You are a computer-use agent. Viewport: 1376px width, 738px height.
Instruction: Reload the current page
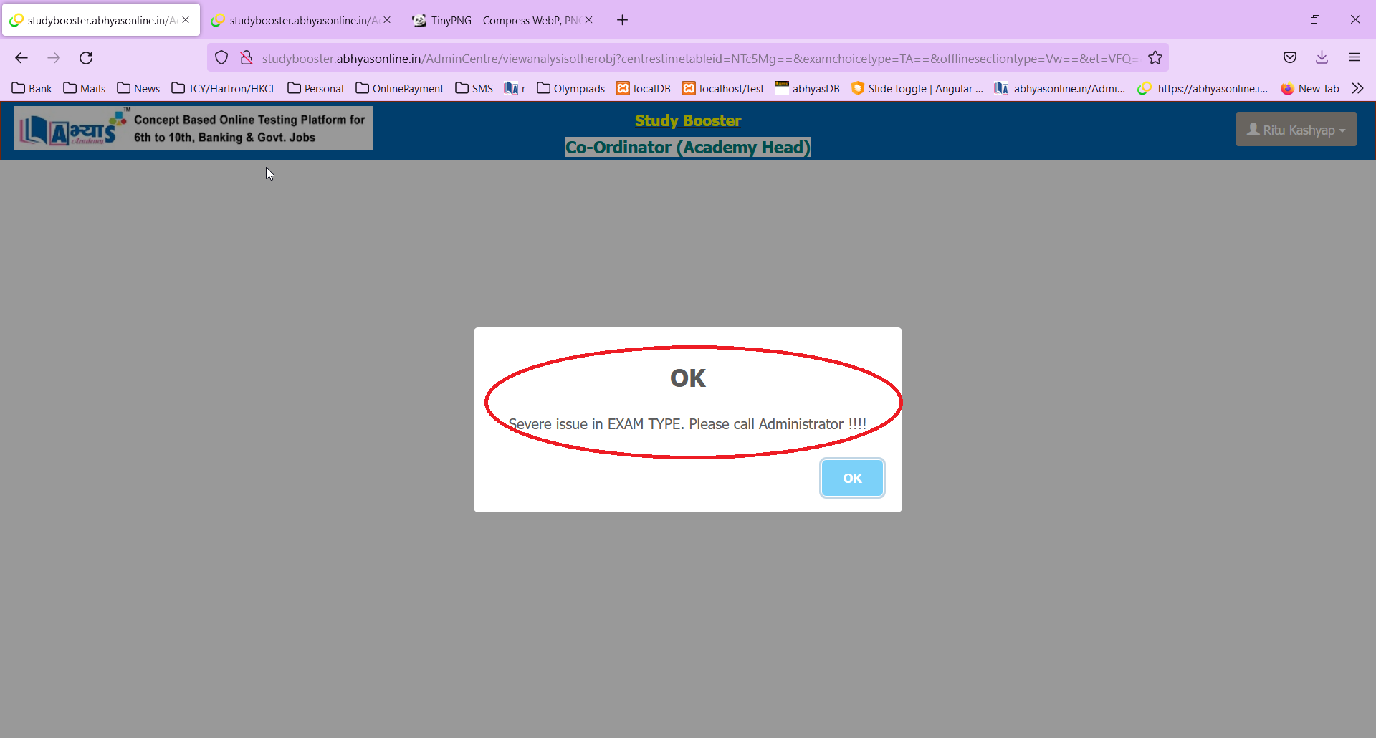click(86, 58)
